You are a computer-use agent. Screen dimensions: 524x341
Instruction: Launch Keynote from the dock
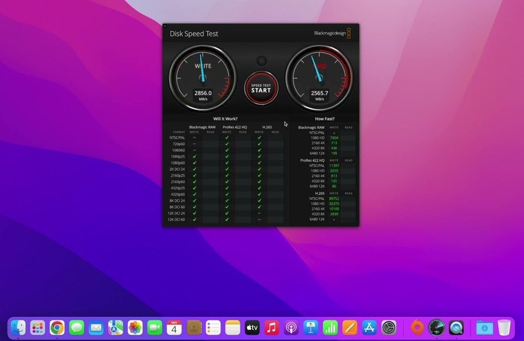click(x=311, y=328)
